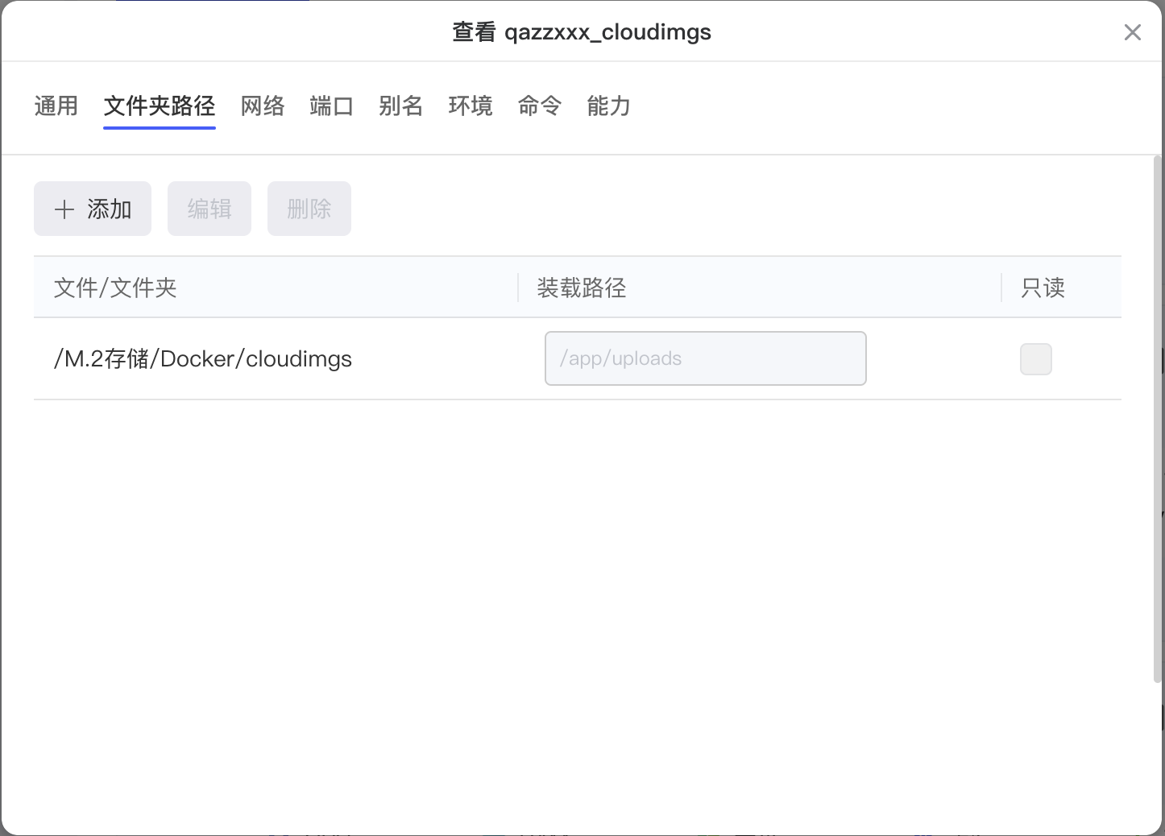Viewport: 1165px width, 836px height.
Task: Select the 文件夹路径 tab
Action: tap(160, 106)
